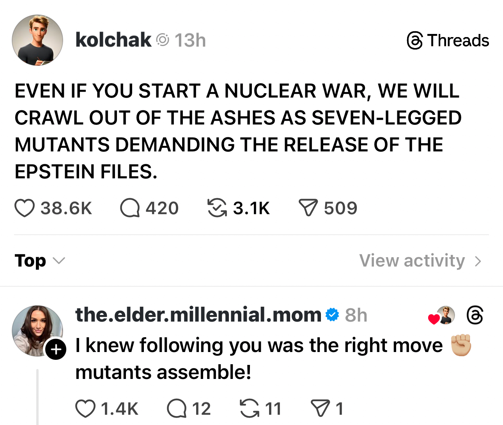Repost kolchak's nuclear war post
Screen dimensions: 503x425
pos(217,208)
